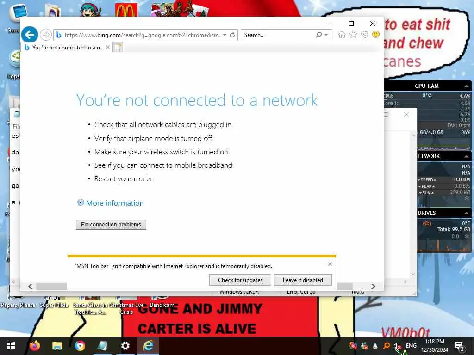This screenshot has width=474, height=355.
Task: Collapse the DRIVES gadget section
Action: 466,213
